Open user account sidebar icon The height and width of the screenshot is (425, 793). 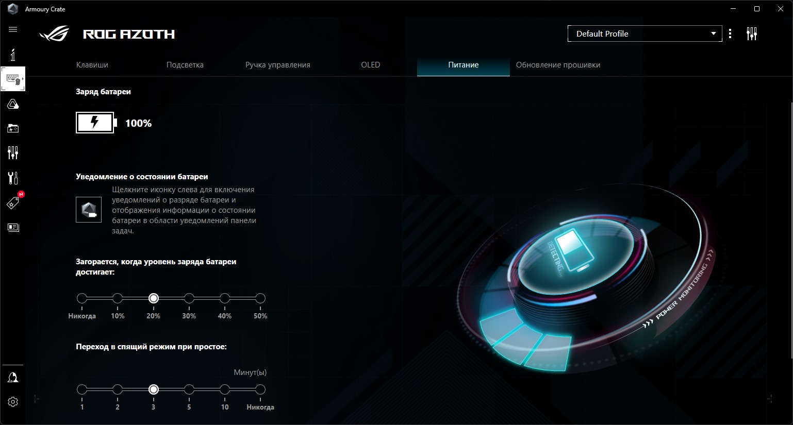13,378
